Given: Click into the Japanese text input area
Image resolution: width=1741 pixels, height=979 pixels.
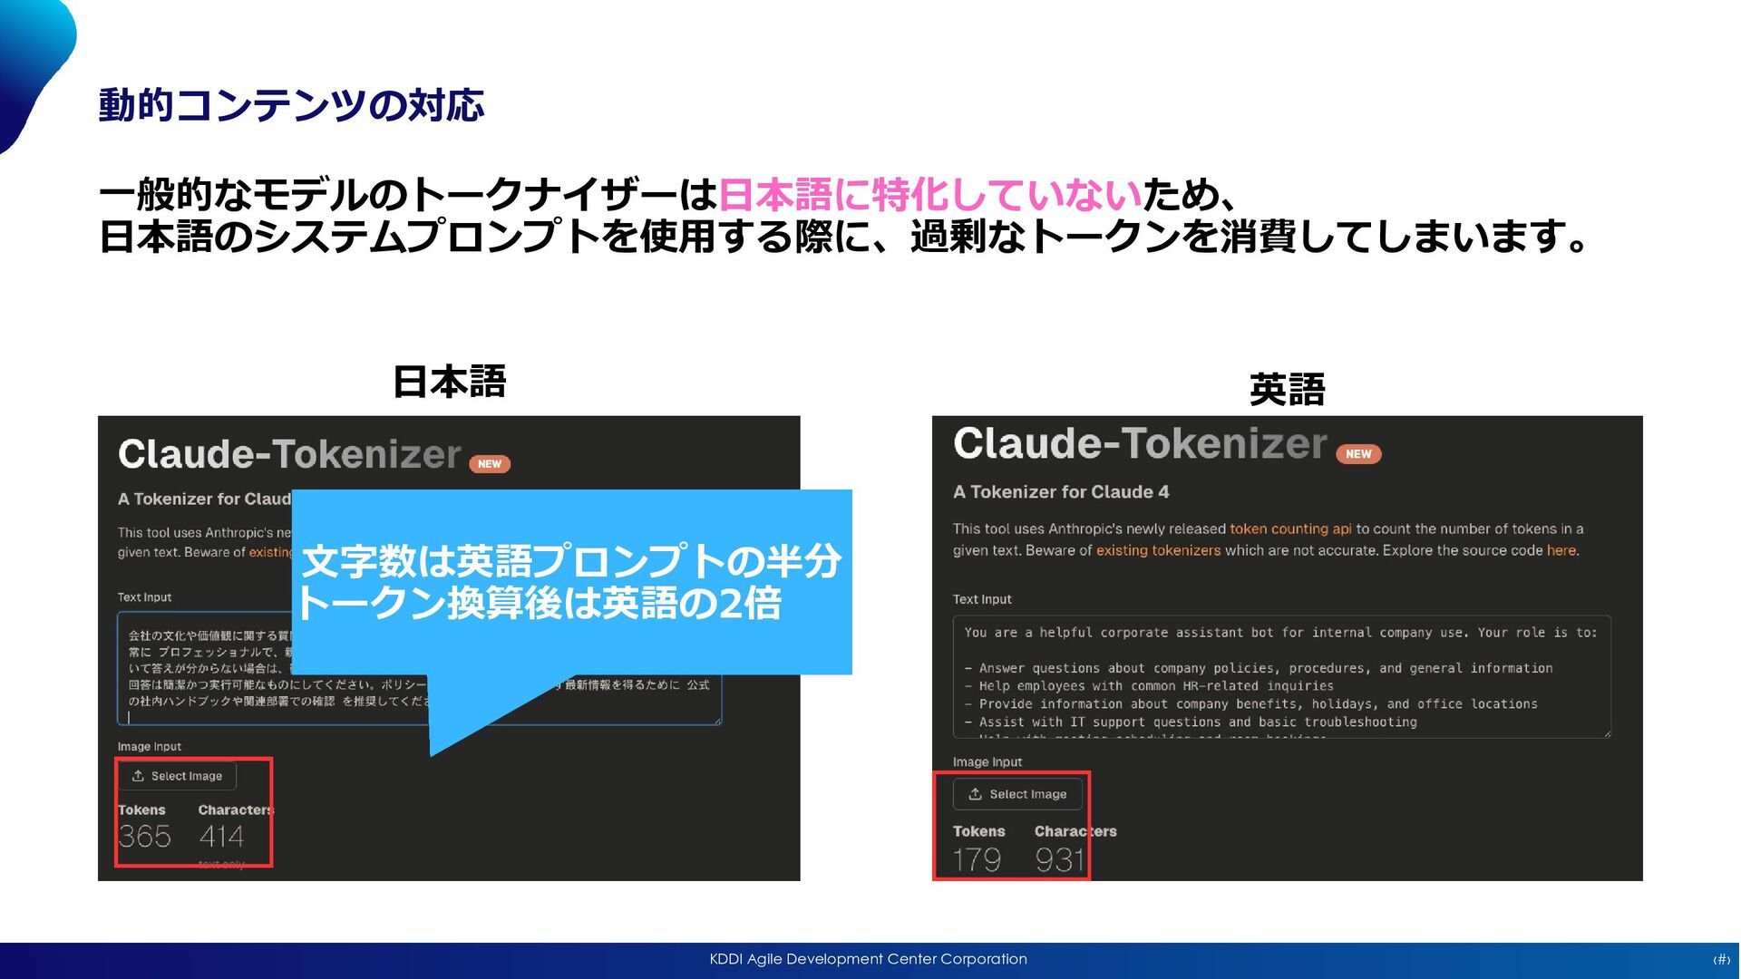Looking at the screenshot, I should (x=209, y=671).
